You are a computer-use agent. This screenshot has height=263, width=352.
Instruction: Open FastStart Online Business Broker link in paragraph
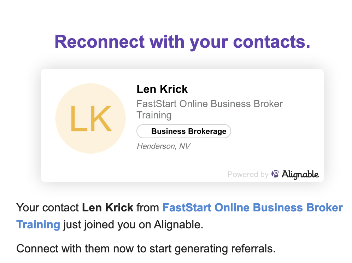pos(253,208)
